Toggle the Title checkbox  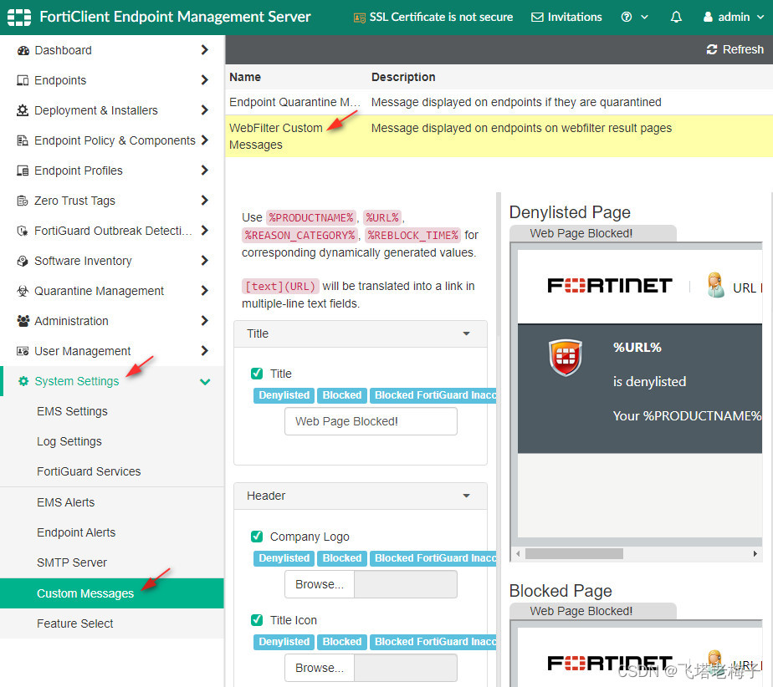pos(257,374)
